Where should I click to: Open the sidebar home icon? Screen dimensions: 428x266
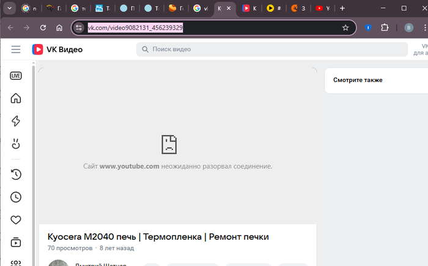click(x=16, y=98)
